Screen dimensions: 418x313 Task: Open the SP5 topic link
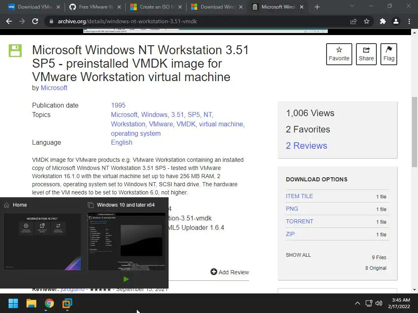[194, 115]
